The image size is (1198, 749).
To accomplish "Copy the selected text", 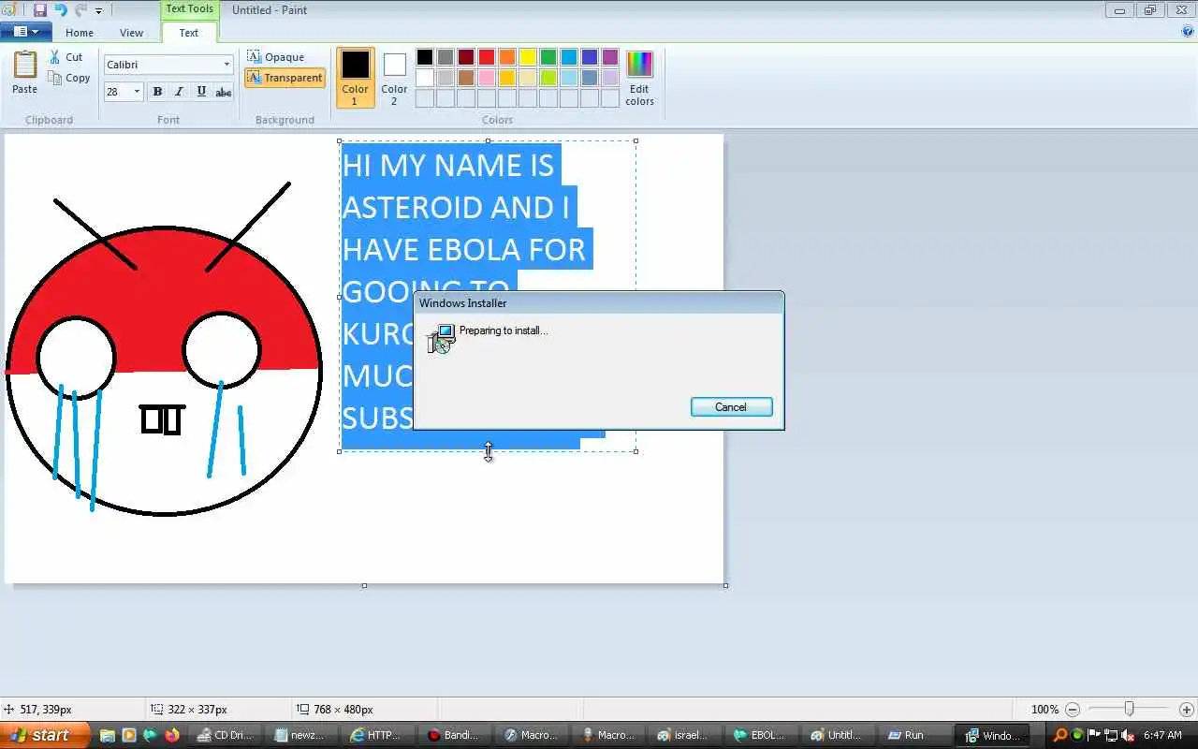I will pos(70,79).
